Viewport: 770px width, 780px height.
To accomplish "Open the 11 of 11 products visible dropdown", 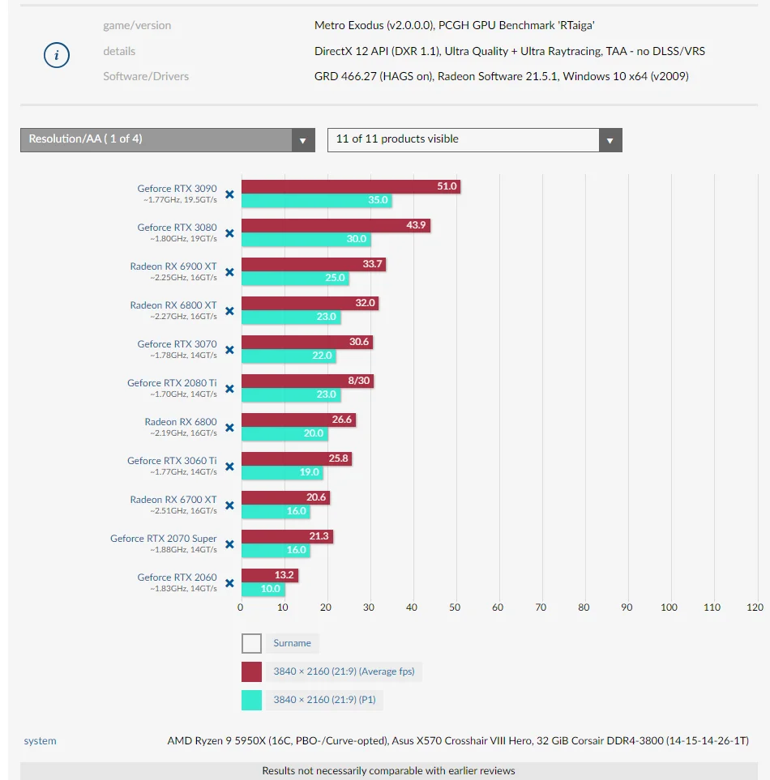I will point(475,140).
